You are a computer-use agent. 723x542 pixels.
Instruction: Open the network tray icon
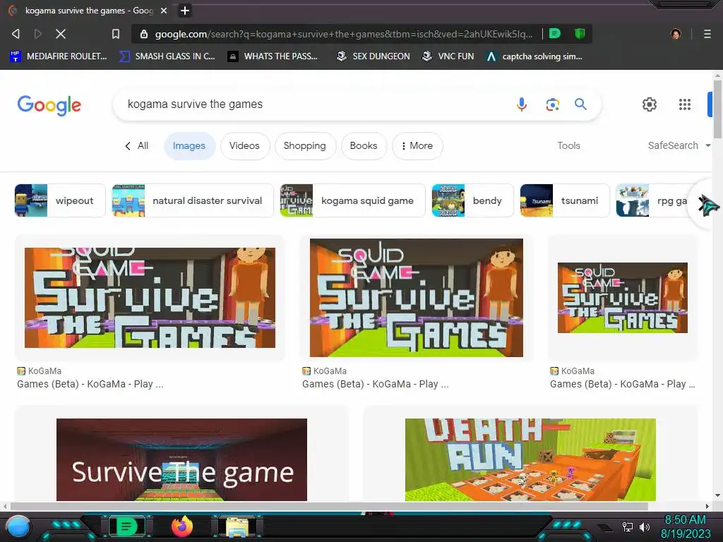[627, 526]
